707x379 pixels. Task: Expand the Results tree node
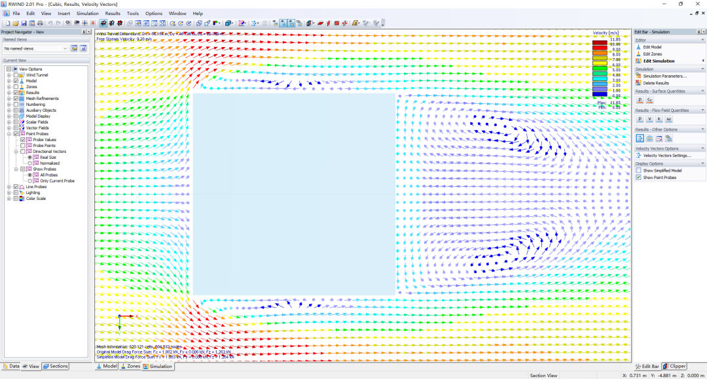[x=9, y=93]
